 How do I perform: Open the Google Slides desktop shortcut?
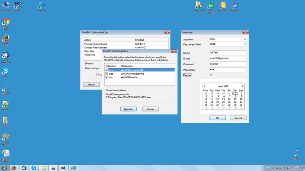pyautogui.click(x=223, y=6)
